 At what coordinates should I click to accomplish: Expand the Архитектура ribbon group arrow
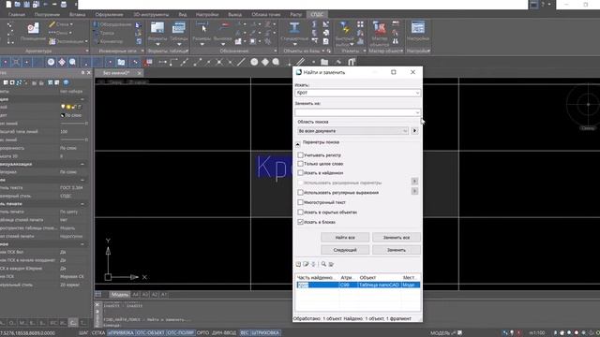point(87,51)
